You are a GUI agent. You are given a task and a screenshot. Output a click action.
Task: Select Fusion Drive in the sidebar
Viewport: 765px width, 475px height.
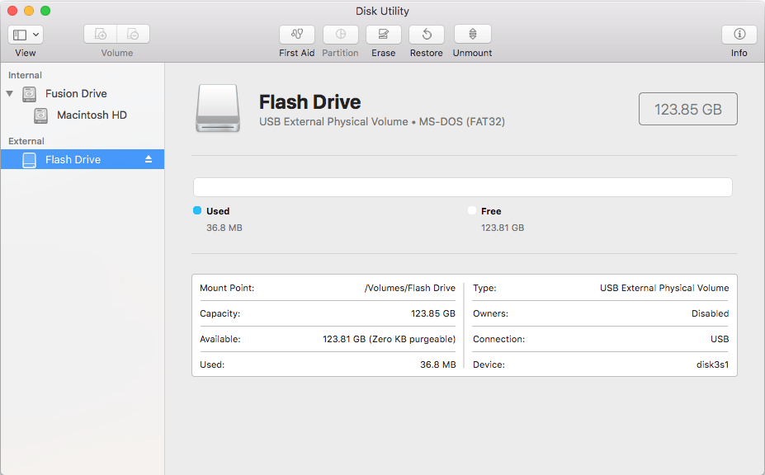click(76, 94)
